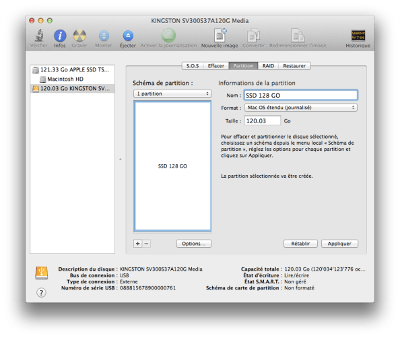
Task: Open the RAID tab
Action: tap(268, 66)
